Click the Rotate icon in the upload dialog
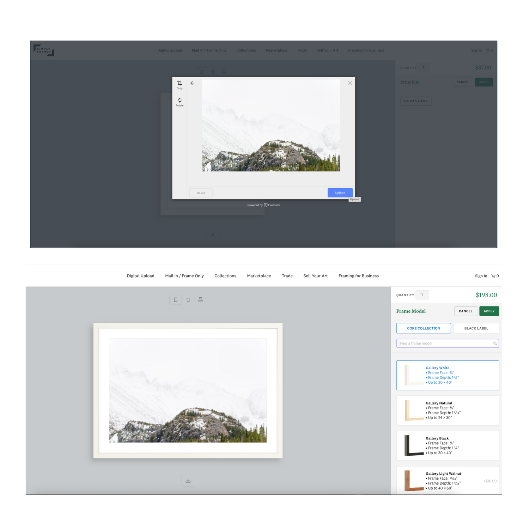Screen dimensions: 529x529 pyautogui.click(x=180, y=102)
